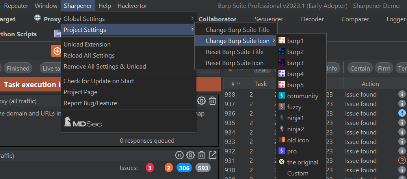This screenshot has height=179, width=407.
Task: Click the gray 593 issues badge
Action: [203, 168]
